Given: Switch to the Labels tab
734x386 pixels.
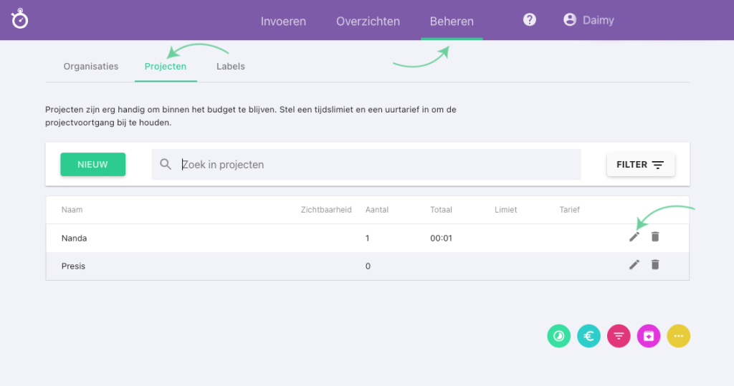Looking at the screenshot, I should coord(231,67).
